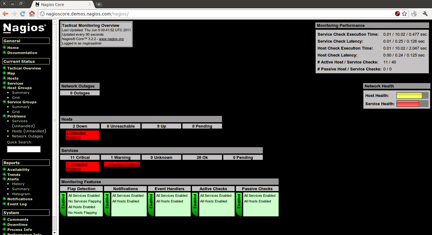This screenshot has height=235, width=432.
Task: Click the Quick Search input field
Action: pos(24,149)
